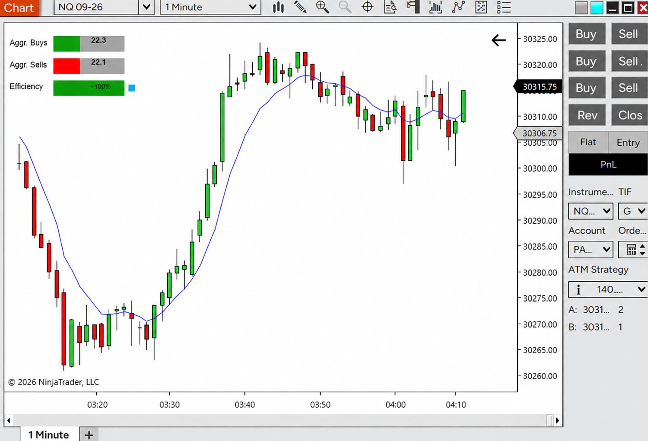Open chart properties list icon
The height and width of the screenshot is (441, 648).
504,7
